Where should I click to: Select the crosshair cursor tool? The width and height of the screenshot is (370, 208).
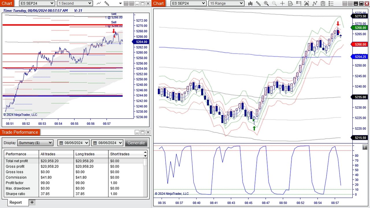pos(282,3)
